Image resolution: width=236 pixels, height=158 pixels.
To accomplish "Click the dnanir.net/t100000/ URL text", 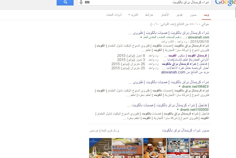I will pos(194,110).
